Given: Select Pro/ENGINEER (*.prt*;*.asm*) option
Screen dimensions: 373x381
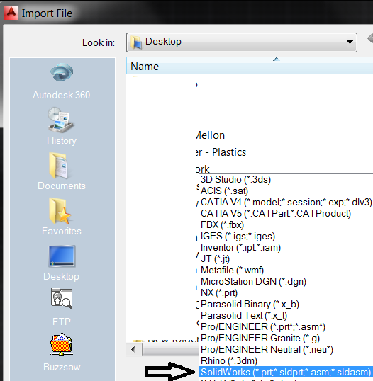Looking at the screenshot, I should click(x=286, y=327).
